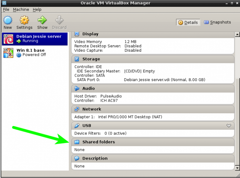Click the Powered Off status icon
Image resolution: width=240 pixels, height=178 pixels.
(19, 55)
